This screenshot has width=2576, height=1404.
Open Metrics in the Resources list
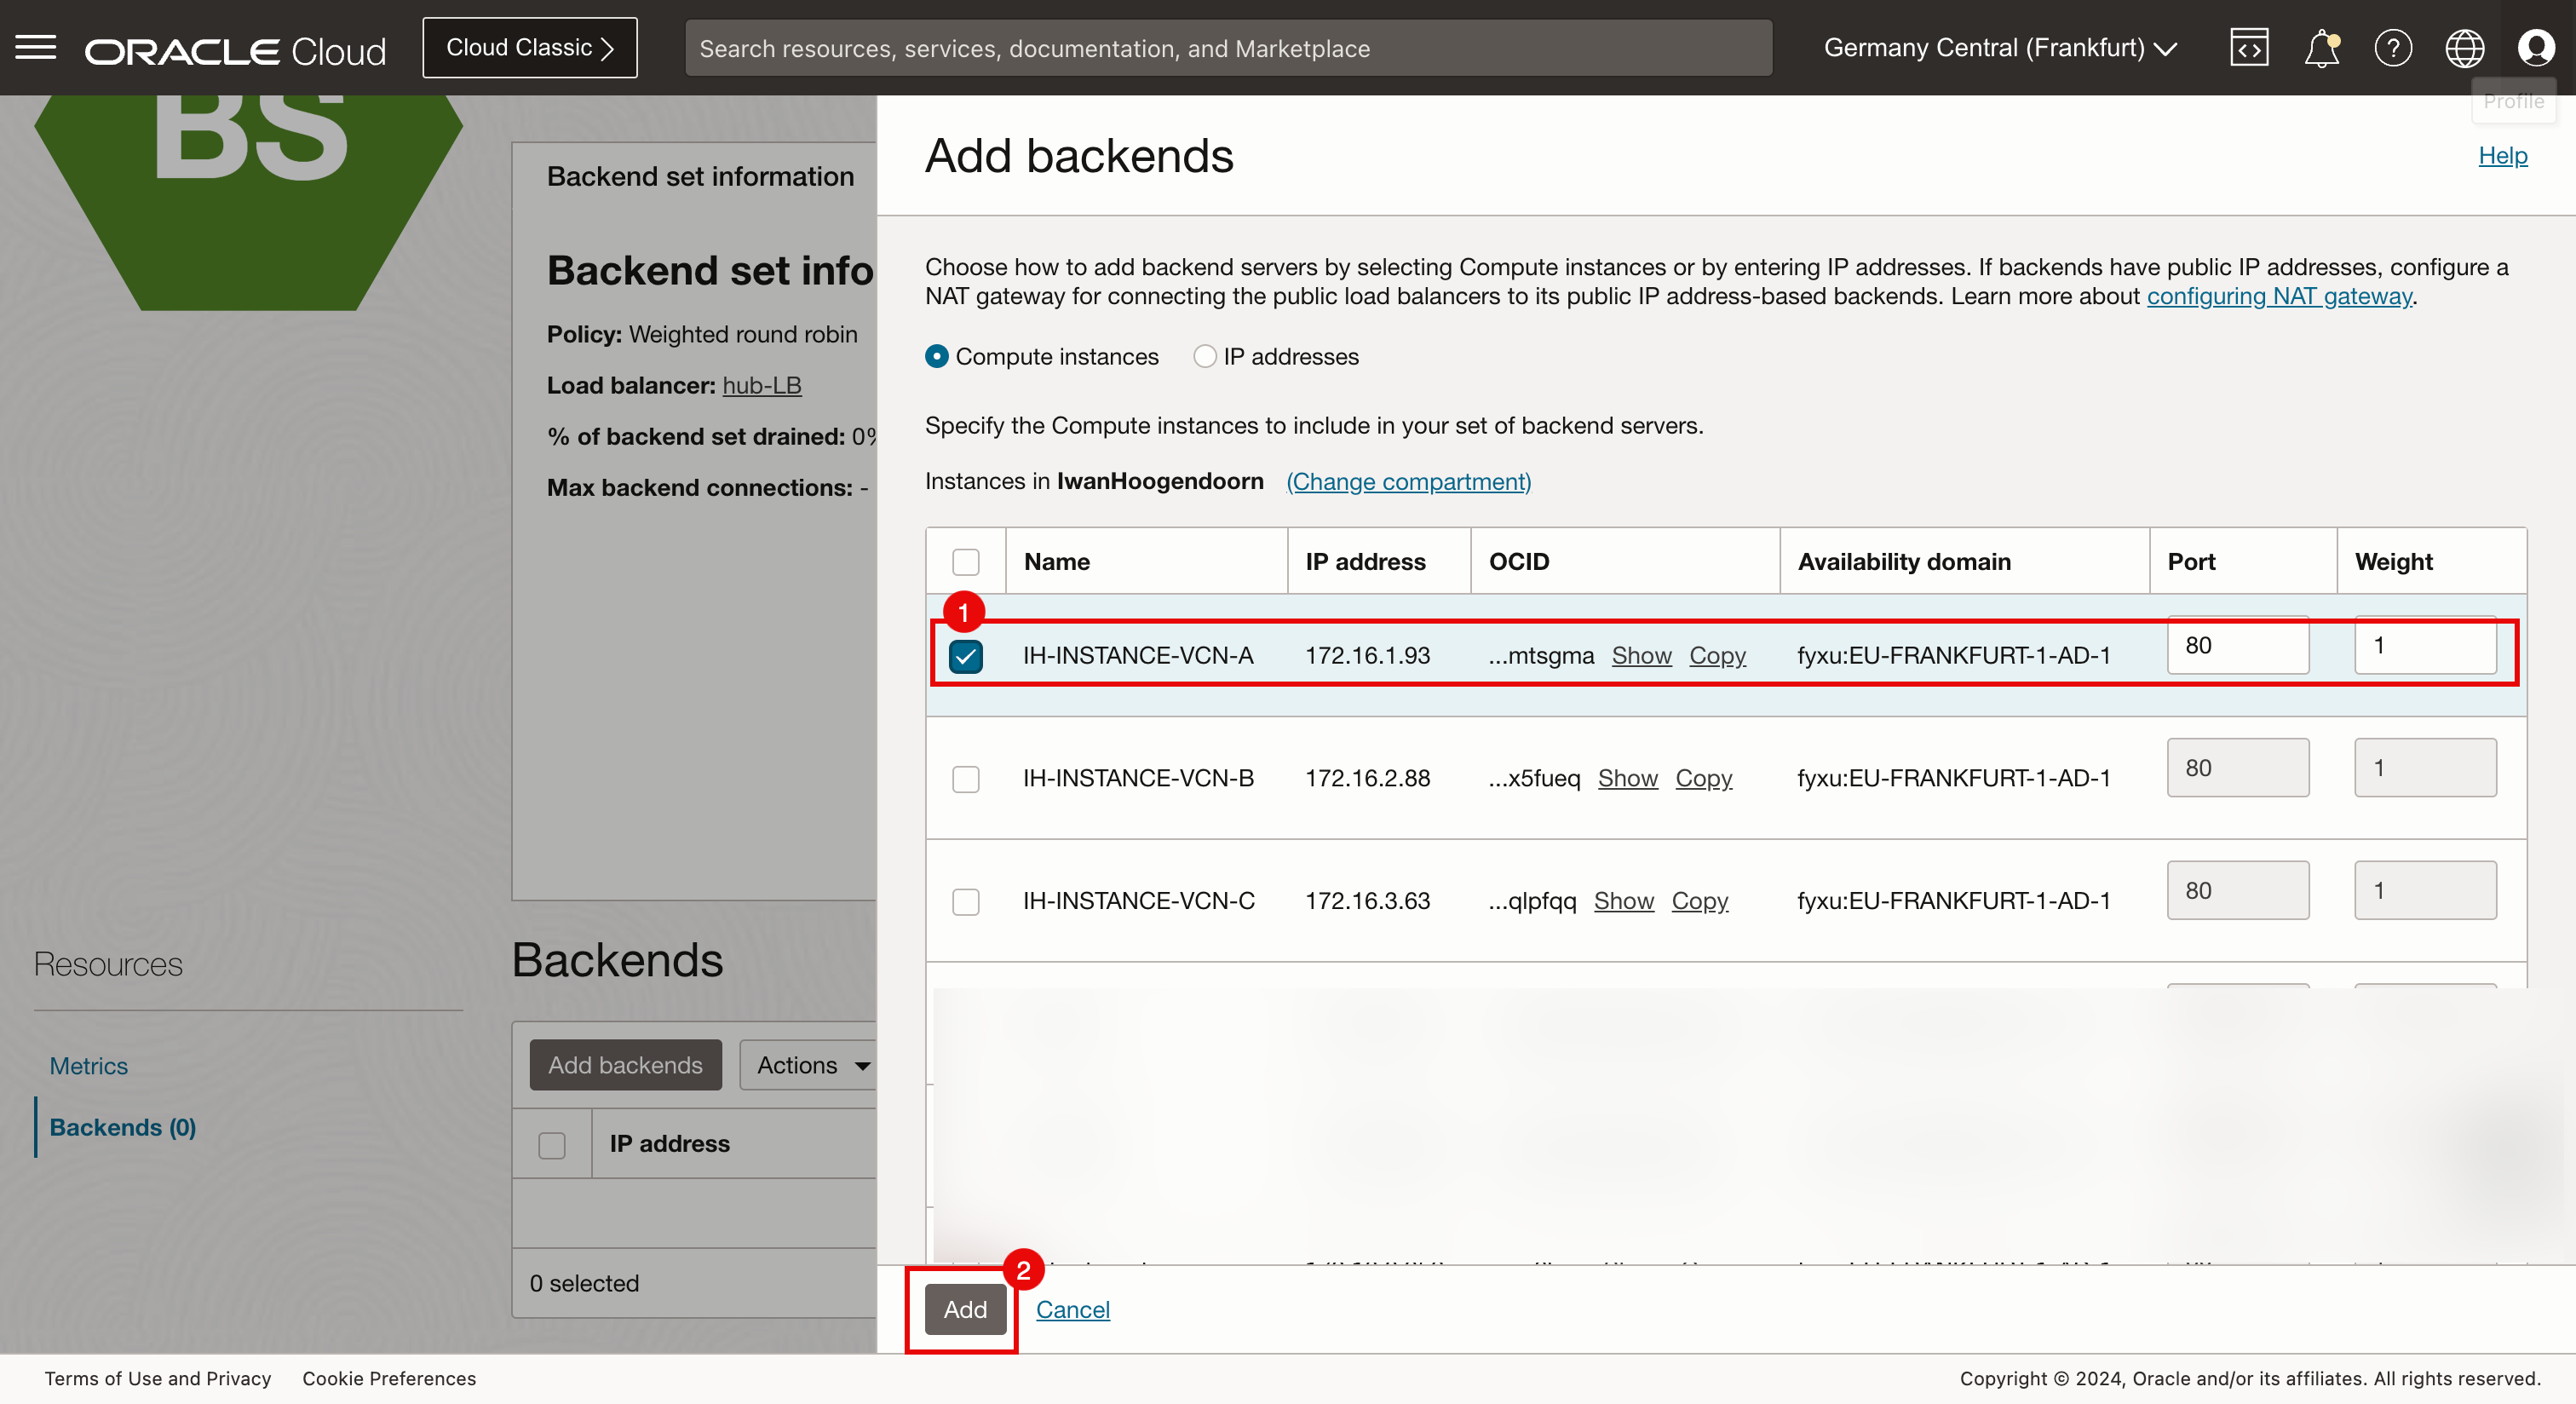point(89,1066)
